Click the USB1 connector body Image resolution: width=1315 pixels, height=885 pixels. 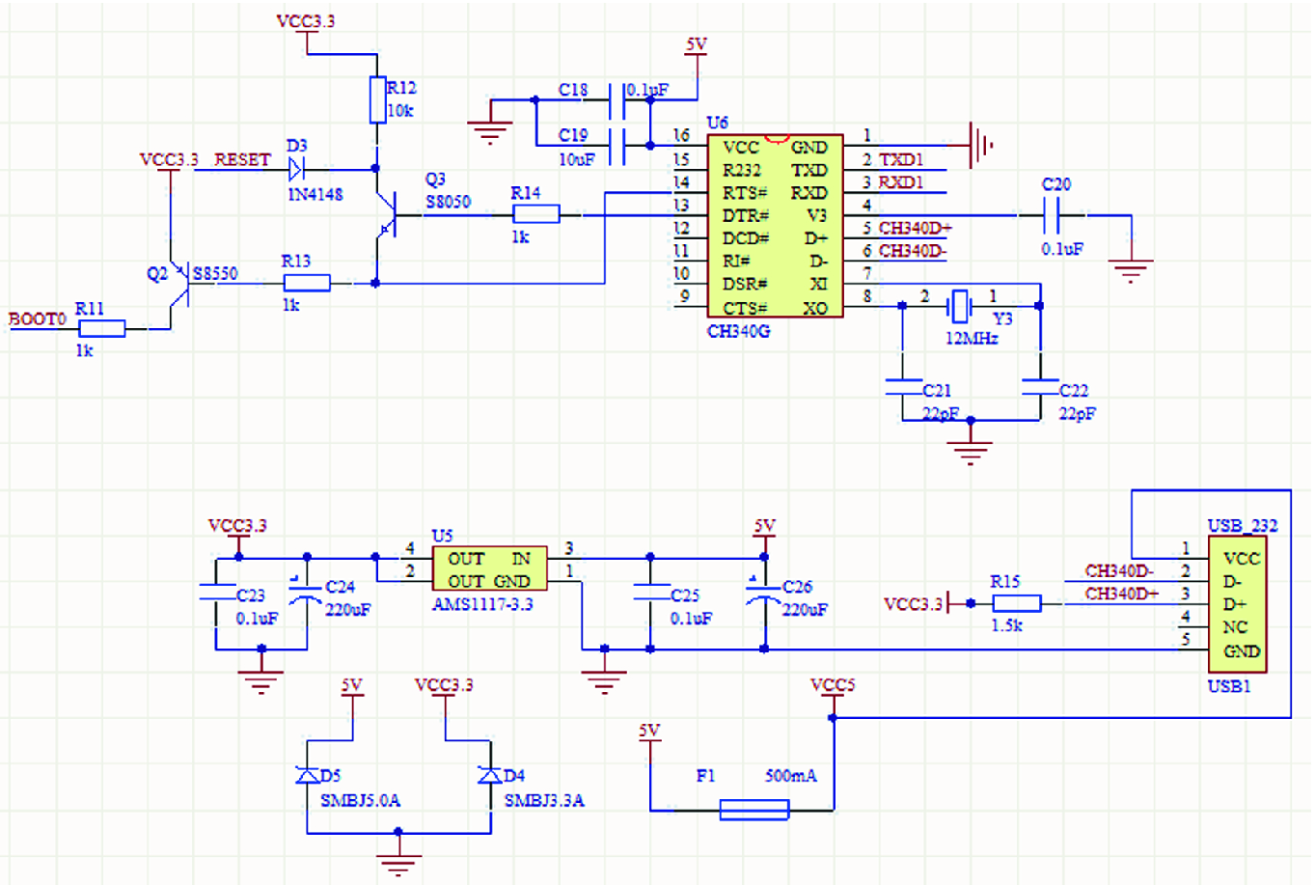[1236, 605]
